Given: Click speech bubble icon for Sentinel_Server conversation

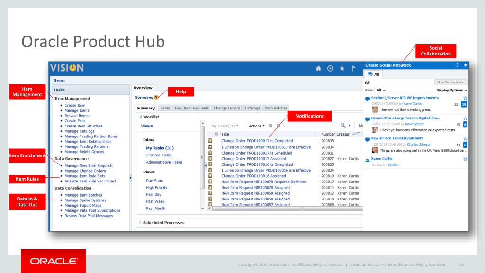Looking at the screenshot, I should [367, 99].
